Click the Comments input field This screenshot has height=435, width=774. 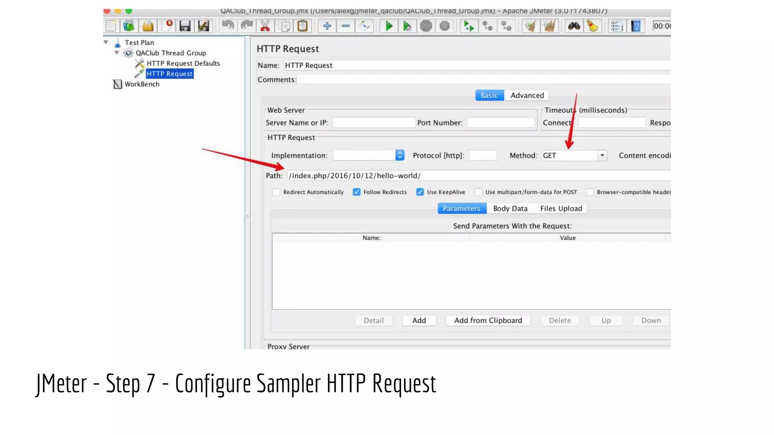[x=485, y=80]
